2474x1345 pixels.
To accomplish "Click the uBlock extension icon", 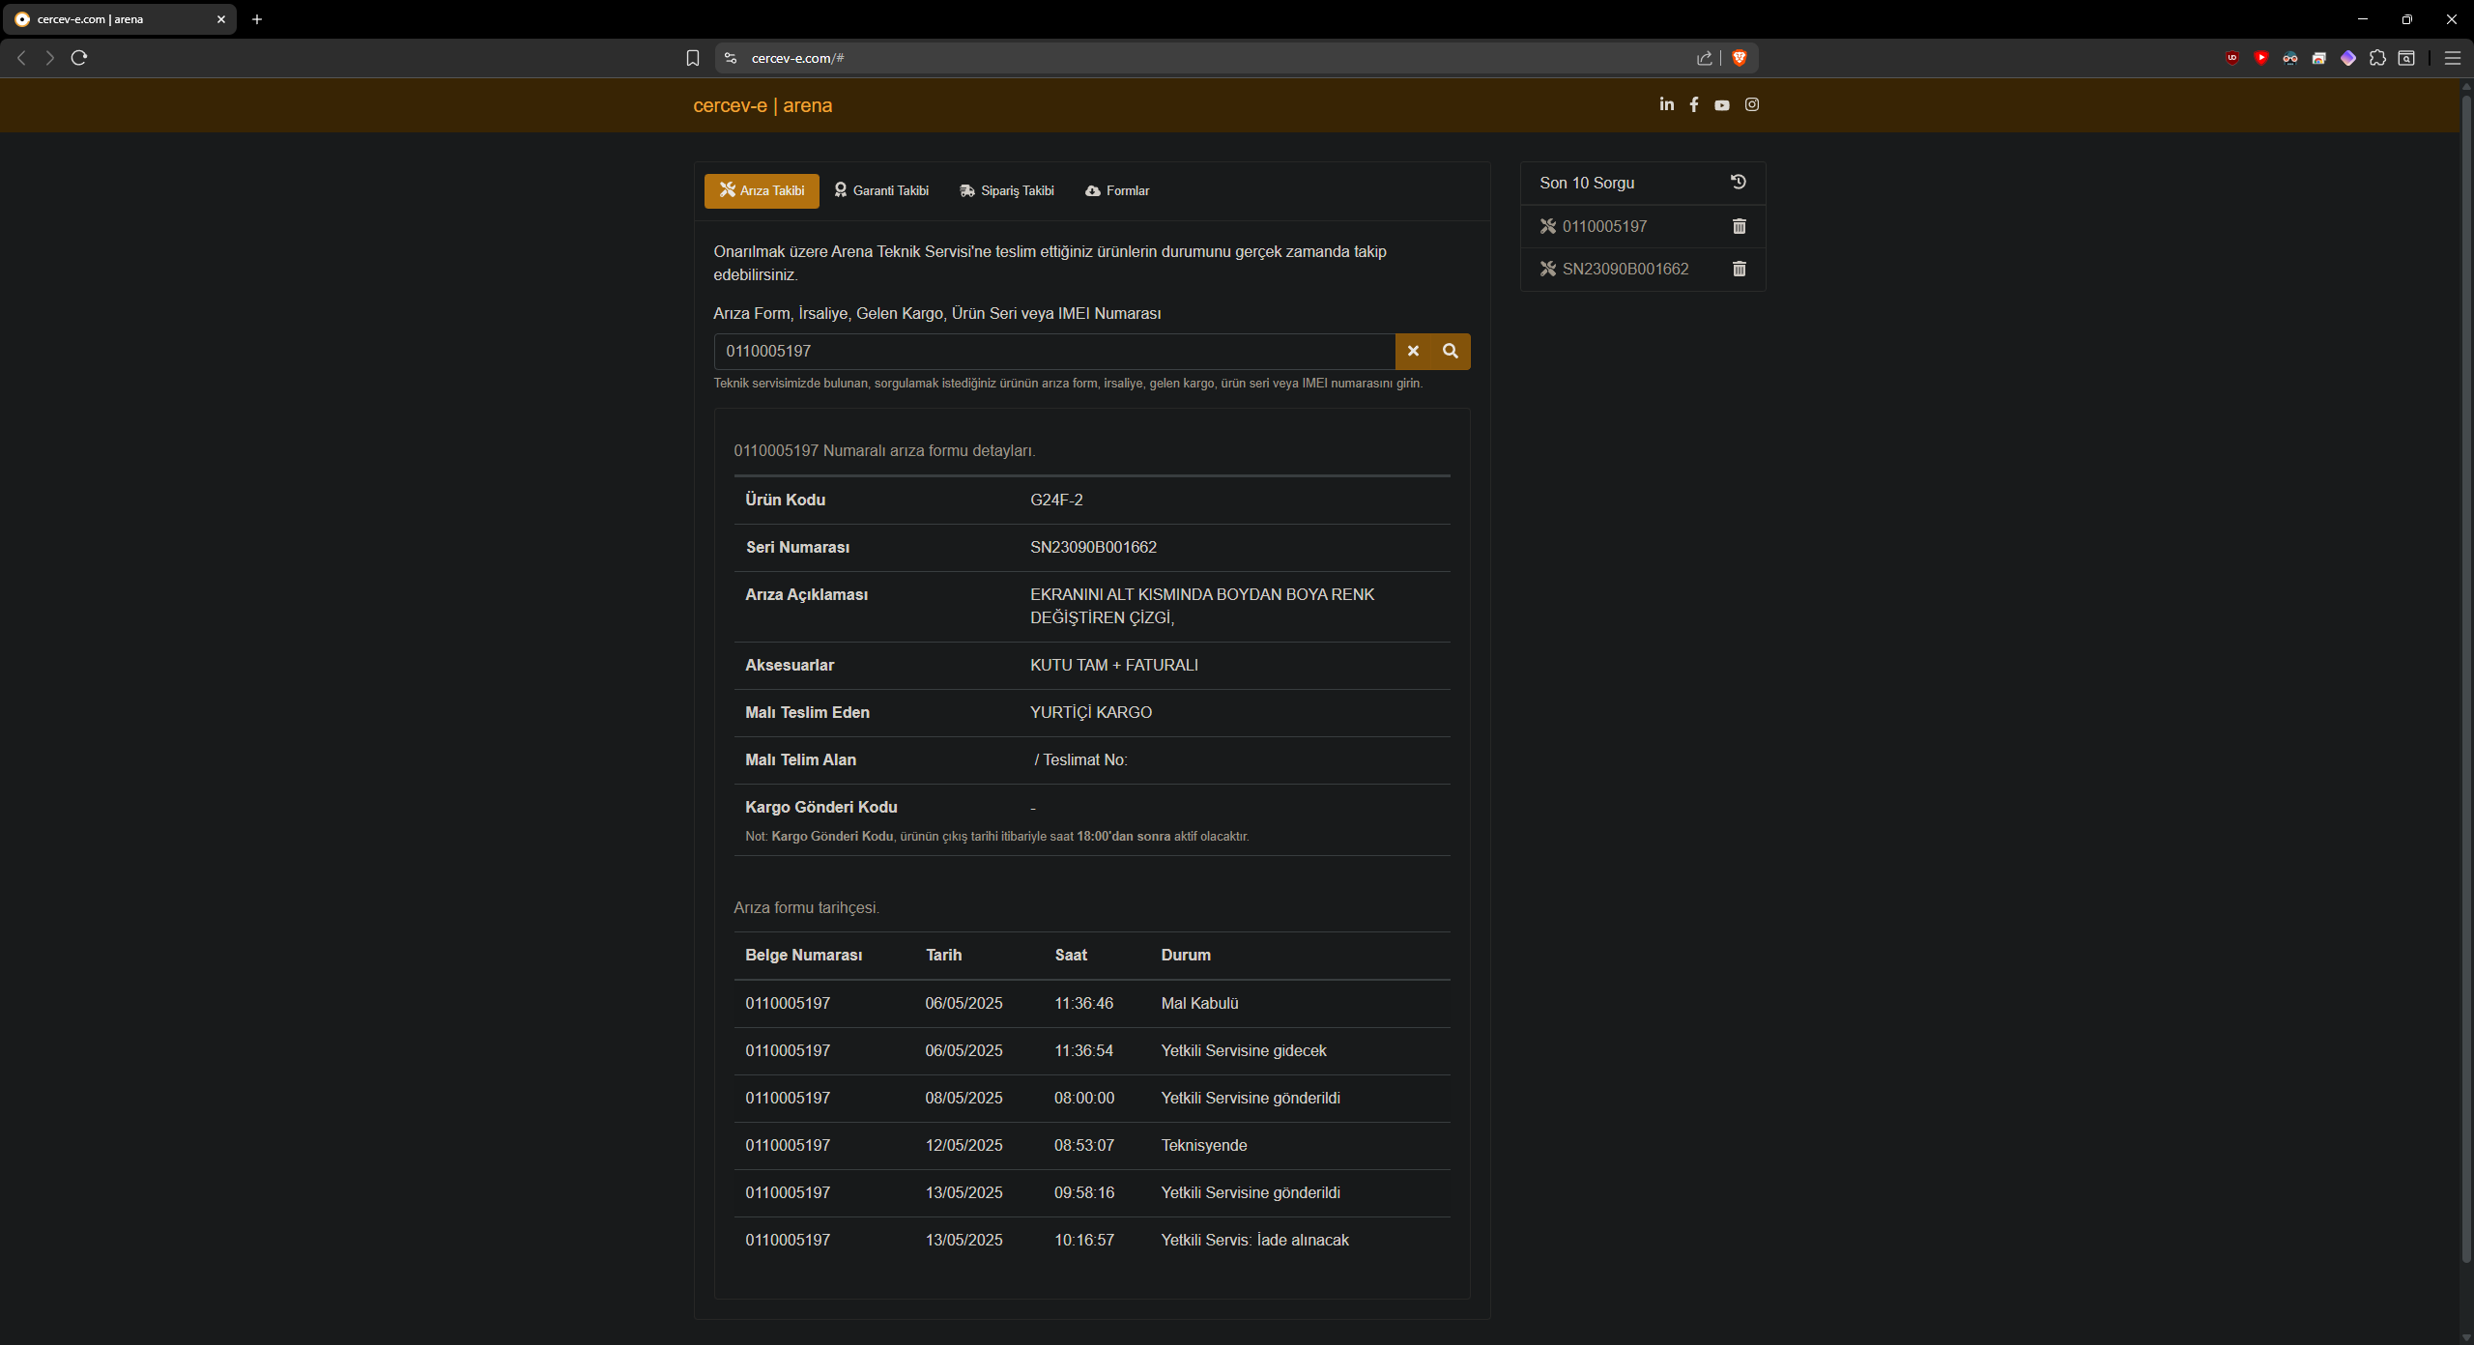I will coord(2232,58).
